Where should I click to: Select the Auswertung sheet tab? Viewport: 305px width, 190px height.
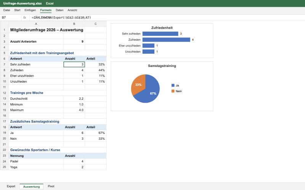pos(31,187)
